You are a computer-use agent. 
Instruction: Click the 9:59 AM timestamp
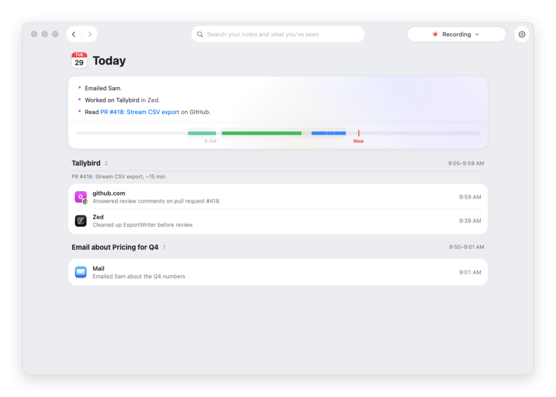pyautogui.click(x=470, y=197)
